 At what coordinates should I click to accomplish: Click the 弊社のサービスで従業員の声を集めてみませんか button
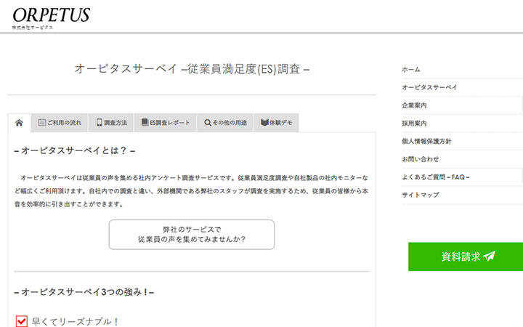pyautogui.click(x=192, y=235)
